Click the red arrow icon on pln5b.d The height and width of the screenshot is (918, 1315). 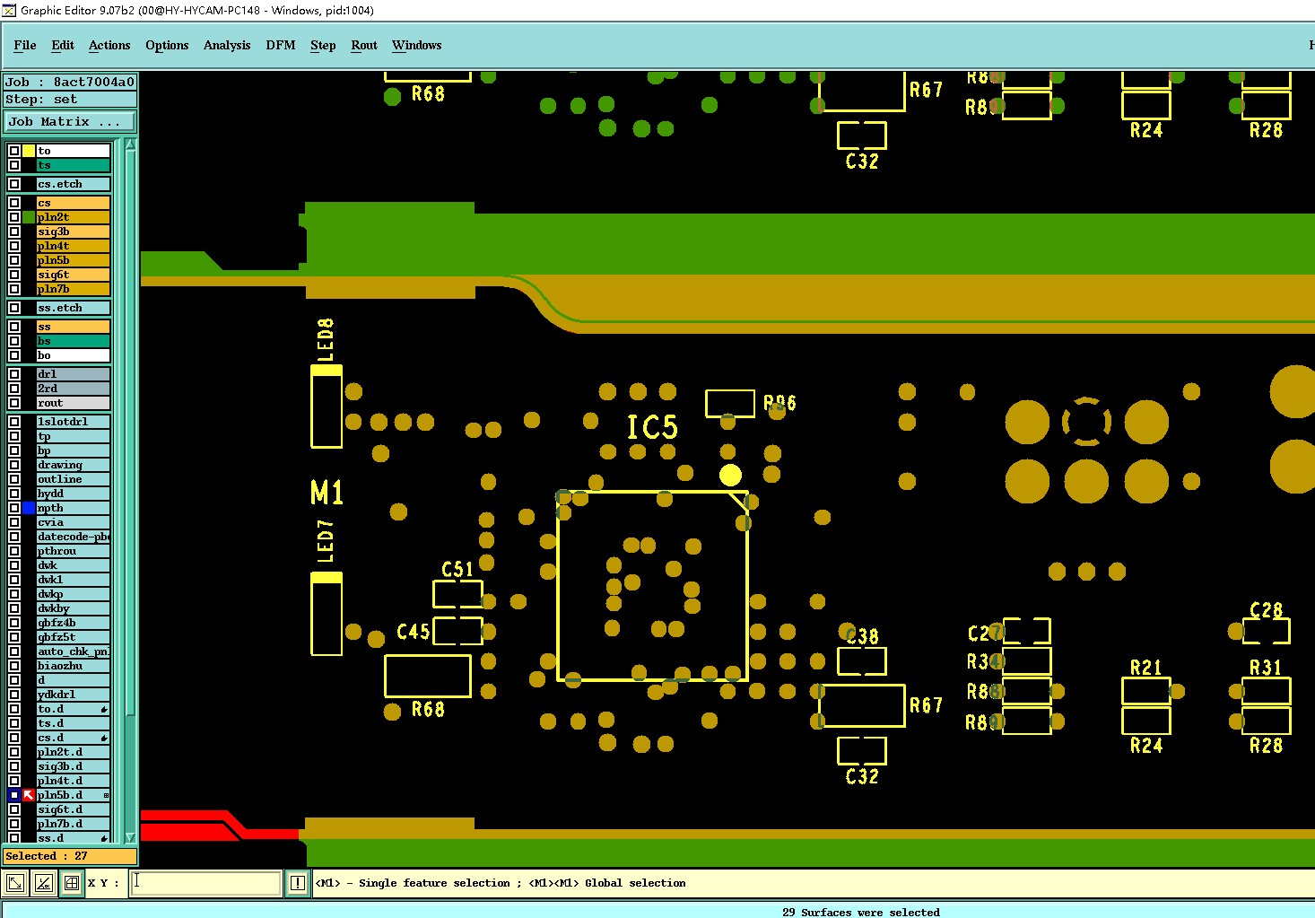[x=29, y=795]
